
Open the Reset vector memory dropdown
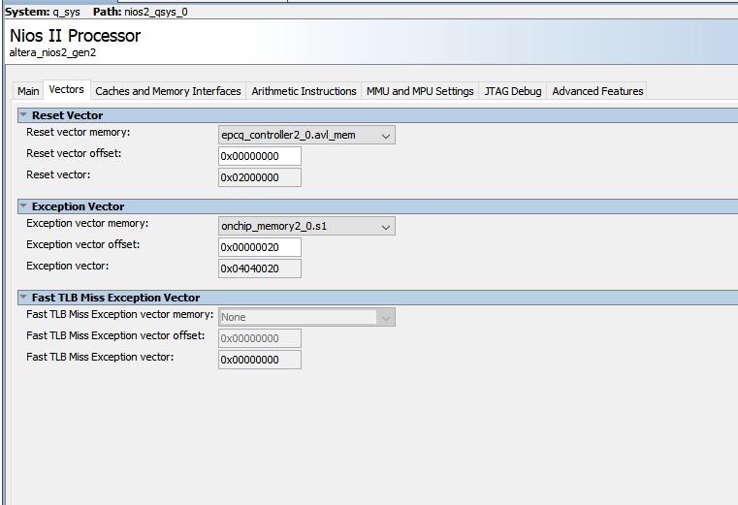click(306, 135)
